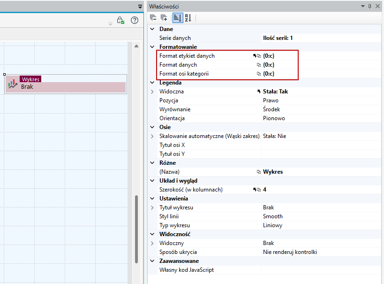Click the Serie danych property row
Screen dimensions: 384x284
click(265, 38)
